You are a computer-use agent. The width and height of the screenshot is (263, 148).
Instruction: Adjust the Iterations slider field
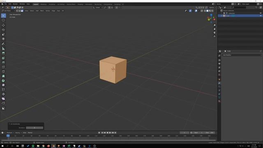point(35,128)
